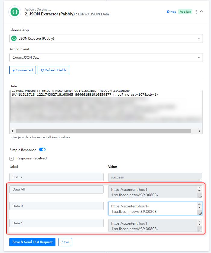The height and width of the screenshot is (253, 211).
Task: Click the Save button
Action: pyautogui.click(x=65, y=242)
